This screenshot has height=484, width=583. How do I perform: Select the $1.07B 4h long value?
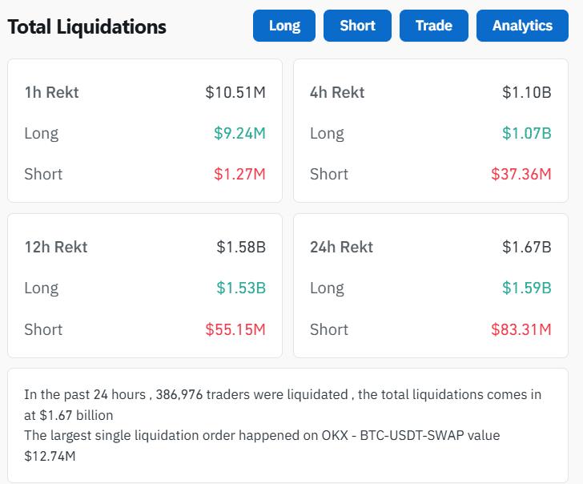tap(526, 133)
